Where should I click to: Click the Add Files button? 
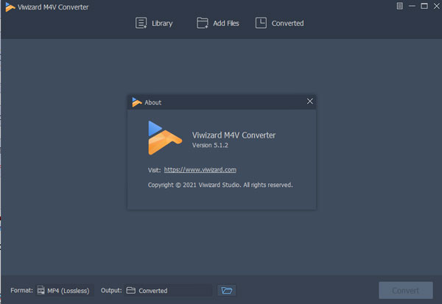(217, 23)
